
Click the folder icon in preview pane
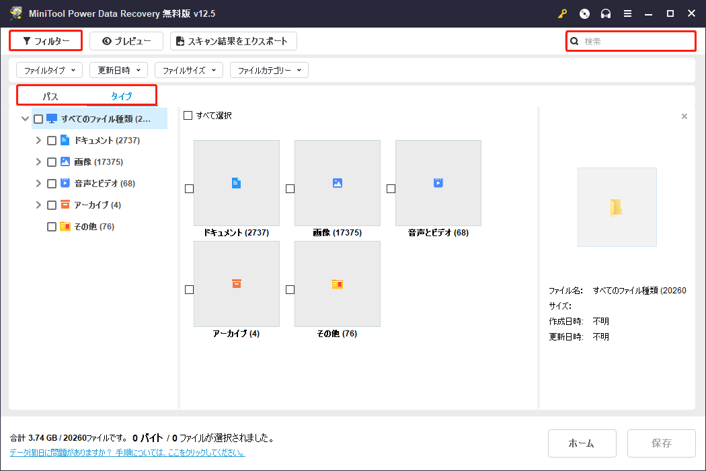[x=617, y=207]
